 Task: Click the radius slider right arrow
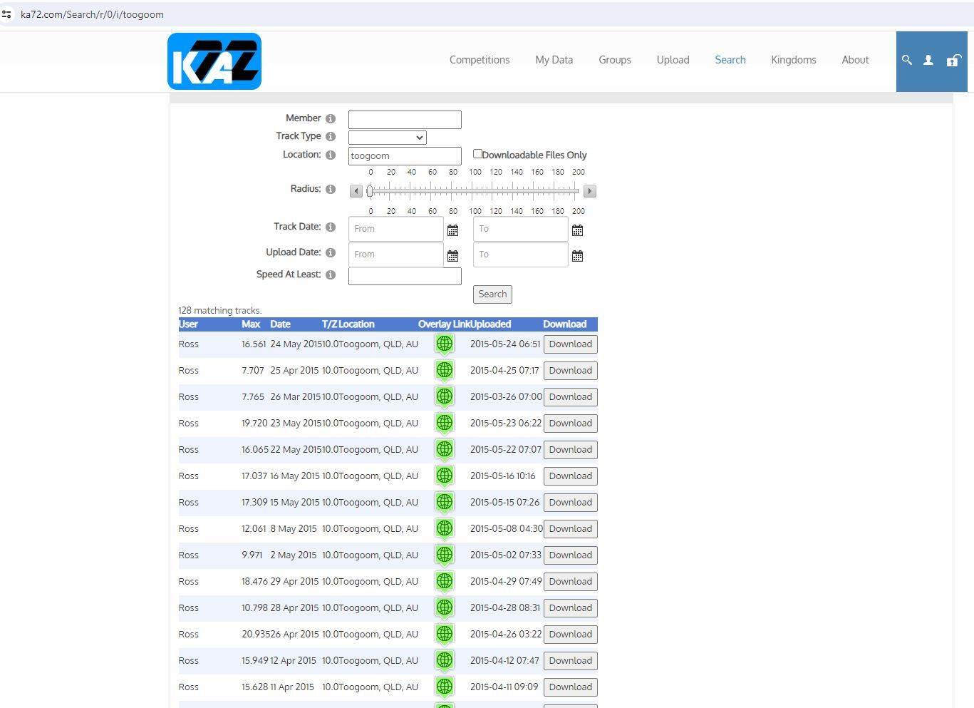point(589,191)
